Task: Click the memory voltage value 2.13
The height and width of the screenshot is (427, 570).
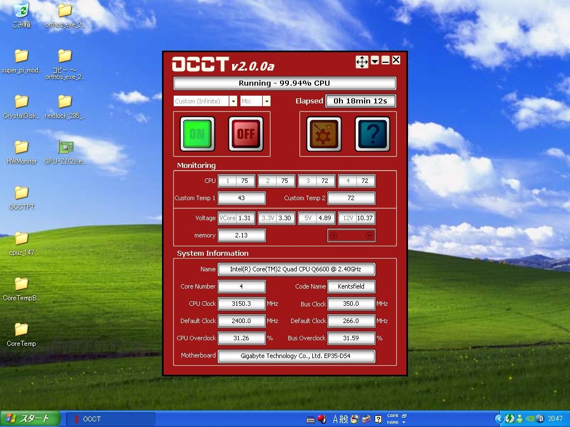Action: click(x=242, y=235)
